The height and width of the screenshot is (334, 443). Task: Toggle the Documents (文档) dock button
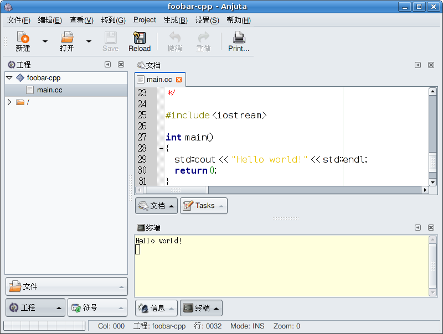(x=156, y=206)
